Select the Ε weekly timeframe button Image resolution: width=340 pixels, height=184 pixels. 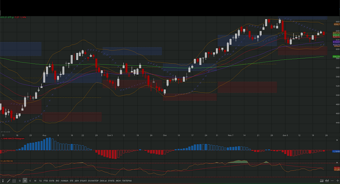(30, 181)
